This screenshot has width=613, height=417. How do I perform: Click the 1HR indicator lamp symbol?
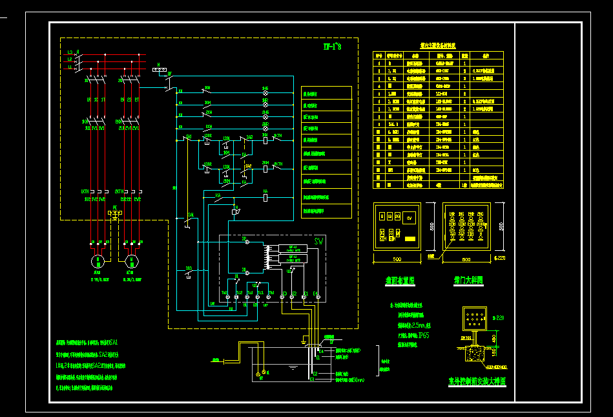(x=265, y=105)
